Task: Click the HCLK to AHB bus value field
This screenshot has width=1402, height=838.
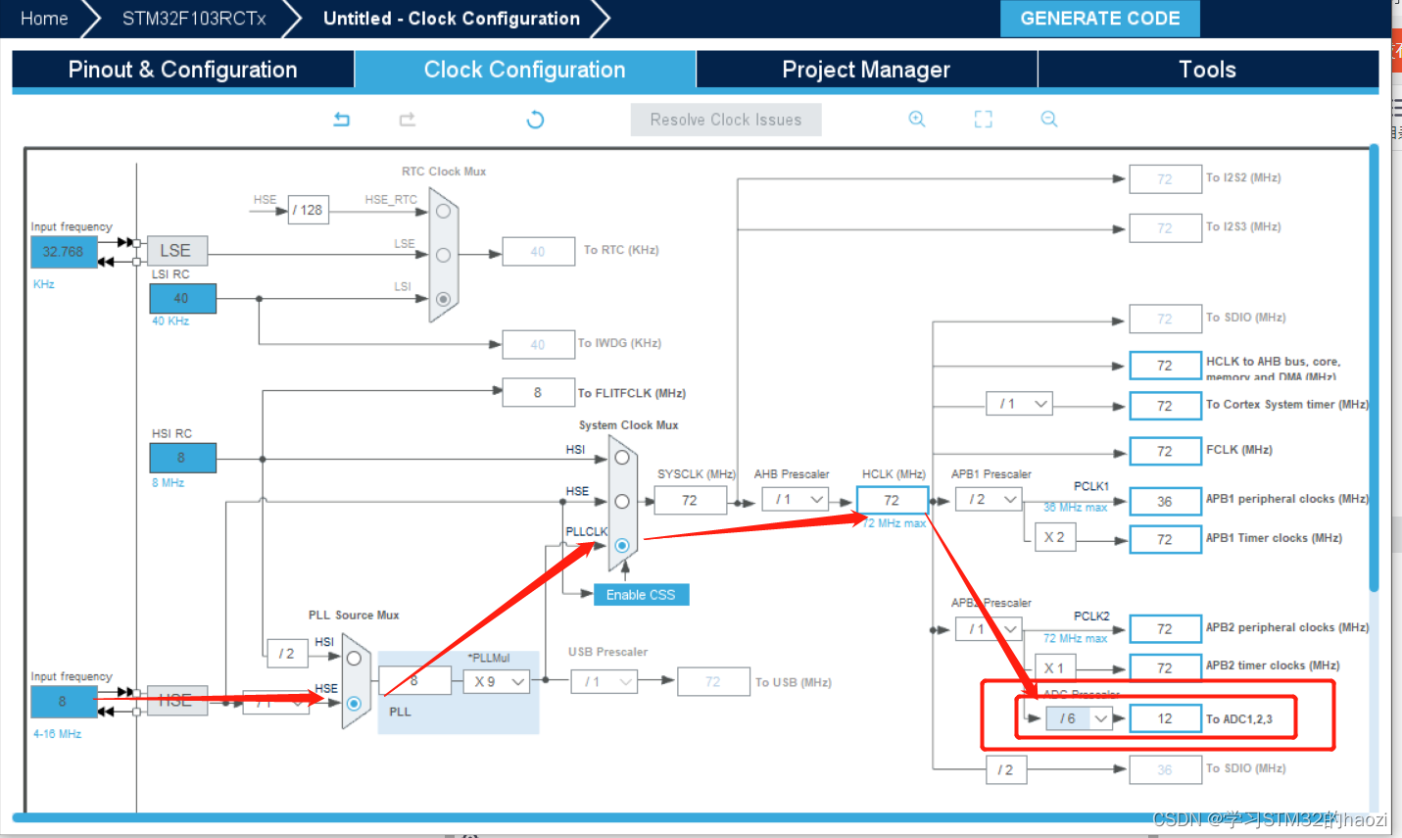Action: [1165, 366]
